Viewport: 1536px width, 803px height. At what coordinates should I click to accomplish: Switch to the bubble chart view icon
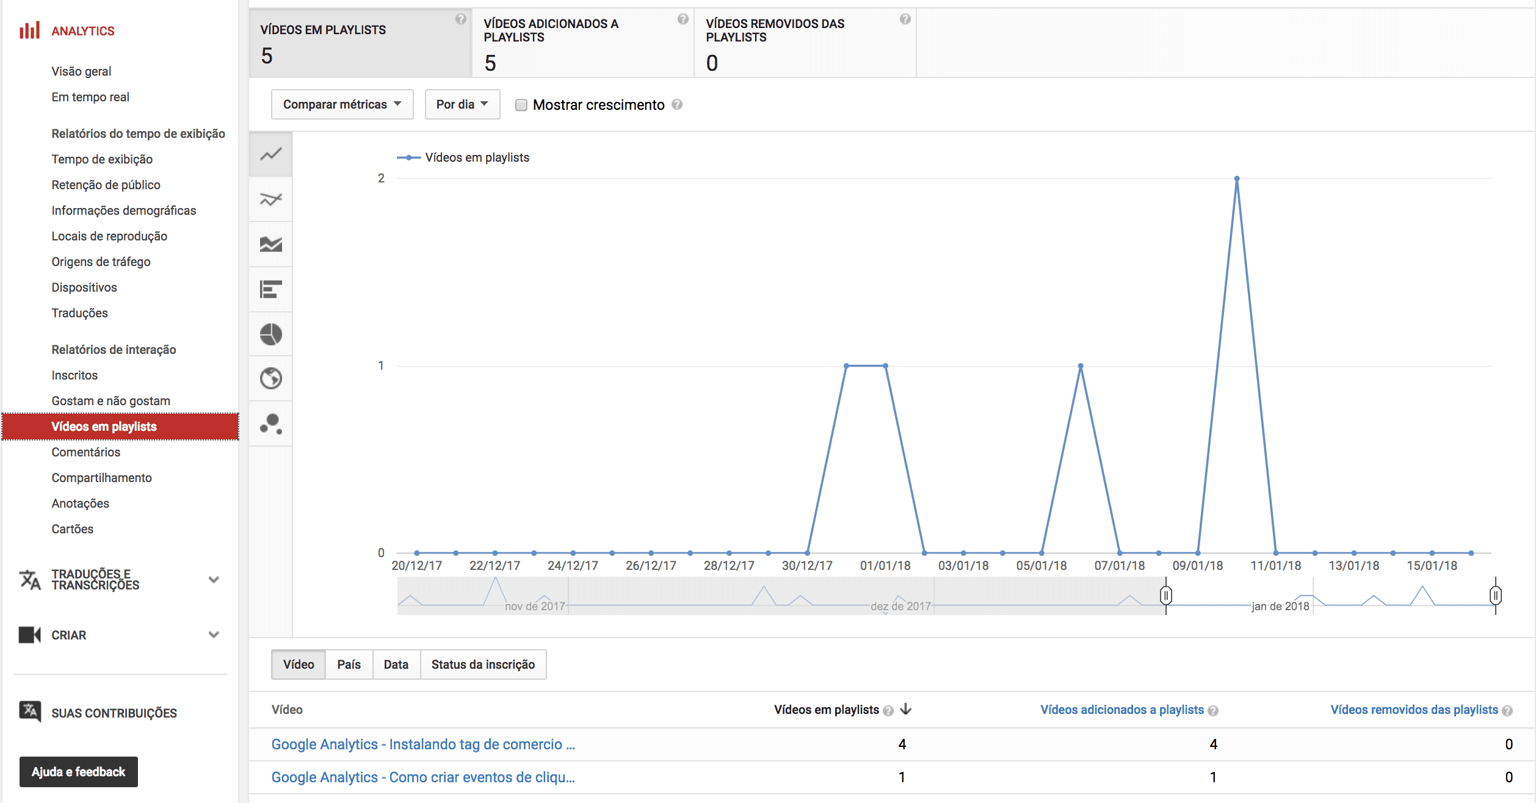coord(270,424)
